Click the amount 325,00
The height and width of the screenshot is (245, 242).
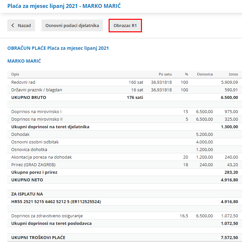click(x=231, y=119)
